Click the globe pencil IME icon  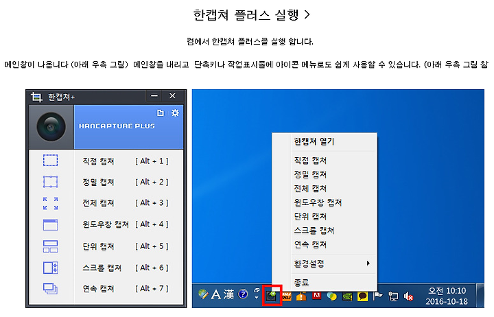pos(203,294)
